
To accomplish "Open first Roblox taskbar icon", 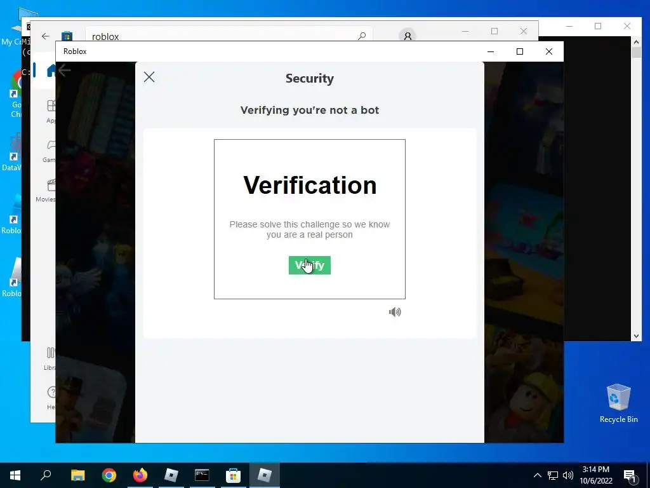I will pos(171,475).
